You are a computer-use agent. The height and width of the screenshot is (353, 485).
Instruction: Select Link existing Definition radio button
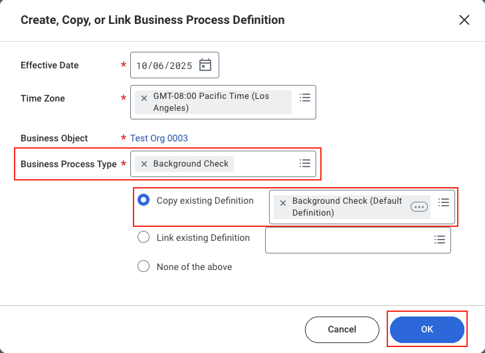(144, 237)
